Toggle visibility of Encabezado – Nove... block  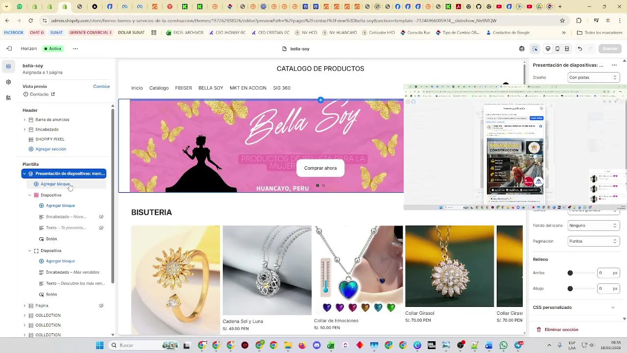point(101,217)
